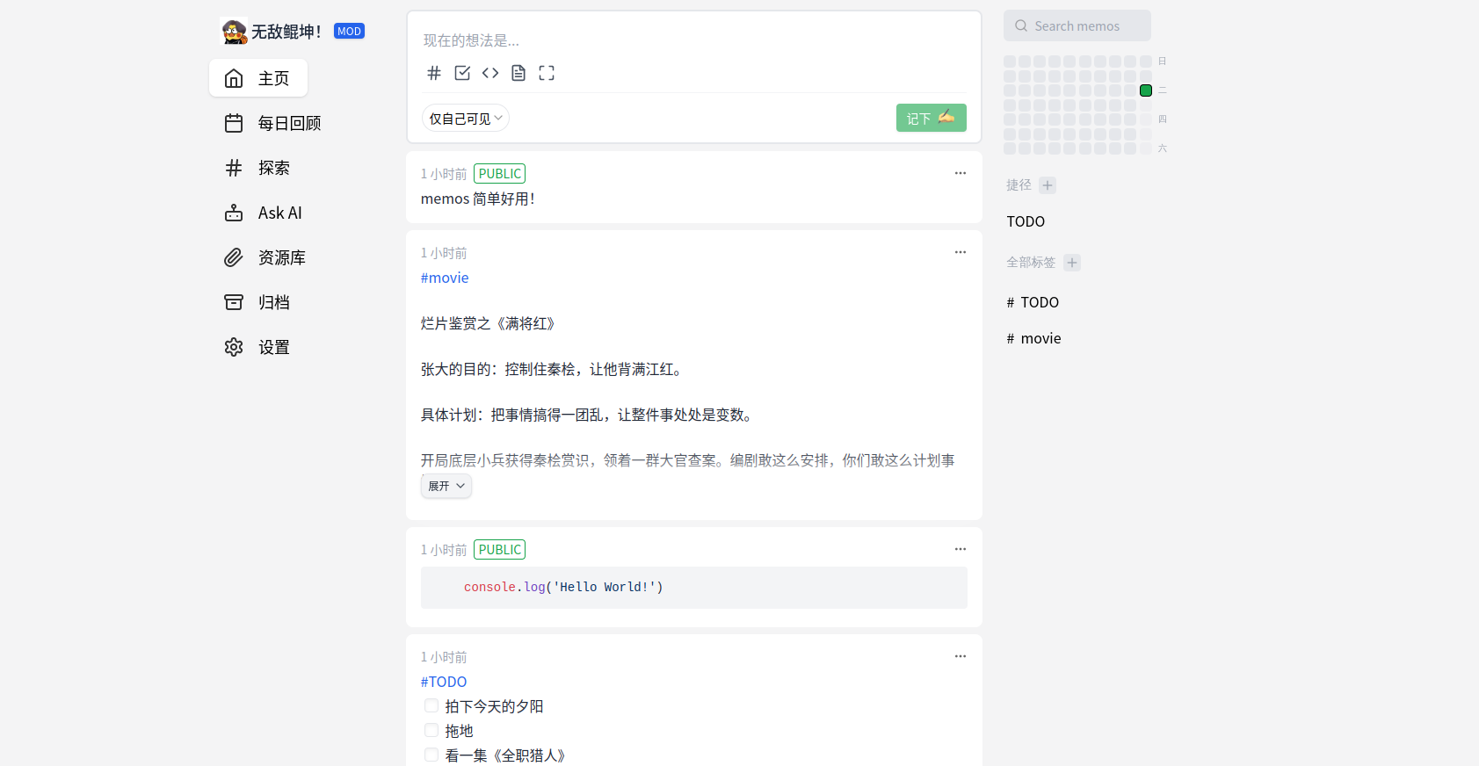Open more options for the #movie memo

pos(961,252)
